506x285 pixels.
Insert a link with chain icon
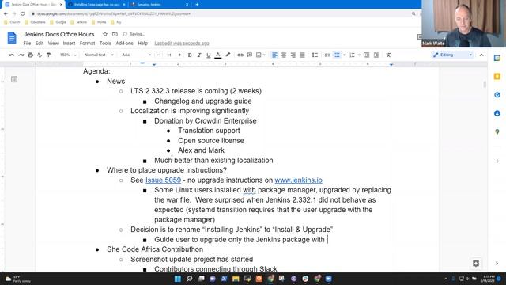point(240,55)
